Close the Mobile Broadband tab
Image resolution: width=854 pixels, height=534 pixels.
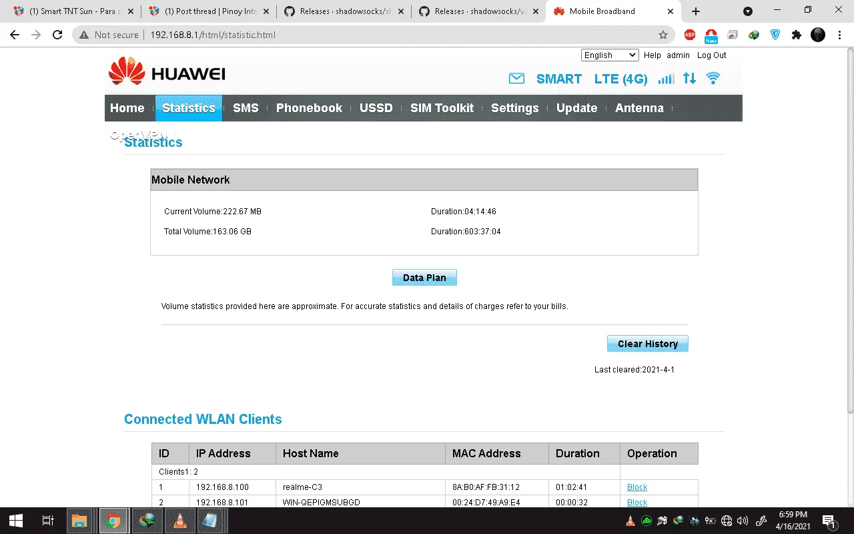click(669, 11)
